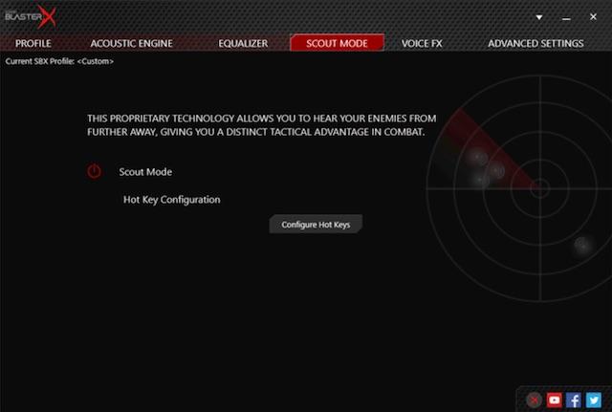This screenshot has width=612, height=412.
Task: Click the Scout Mode label text
Action: [x=145, y=172]
